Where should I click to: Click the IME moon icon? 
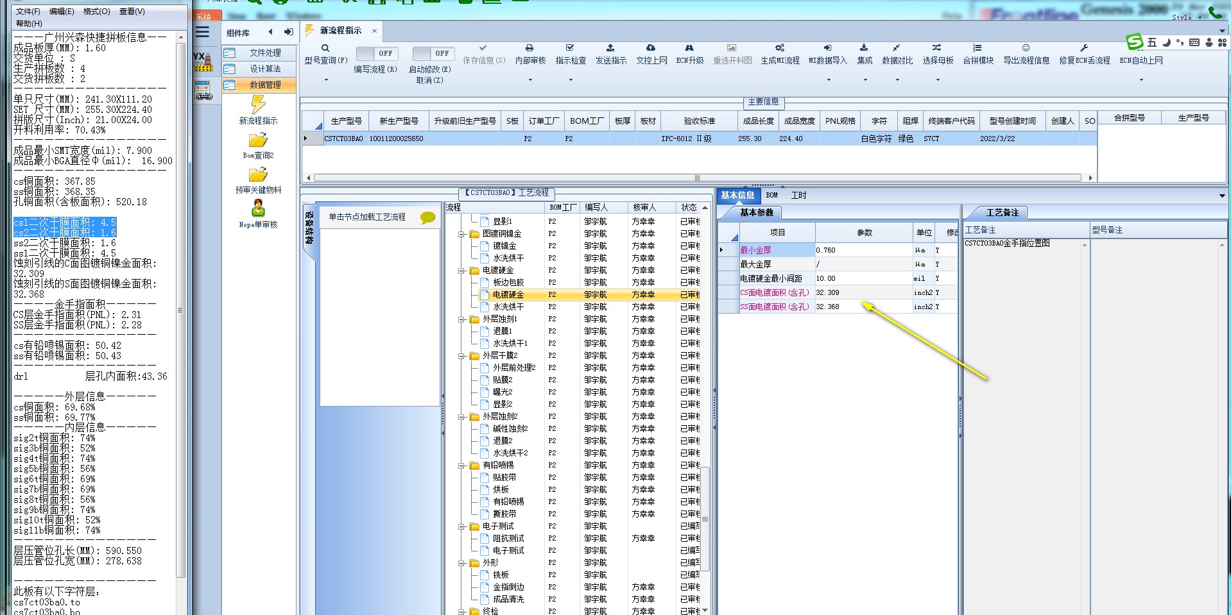click(x=1166, y=42)
